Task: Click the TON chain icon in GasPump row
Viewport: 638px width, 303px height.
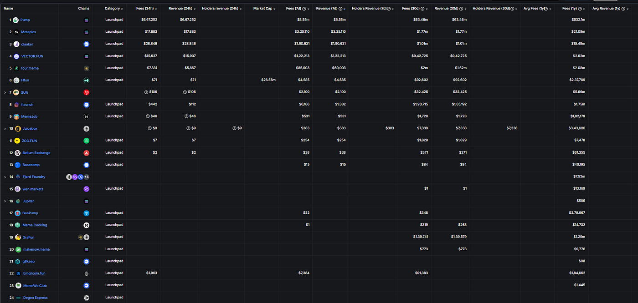Action: 87,213
